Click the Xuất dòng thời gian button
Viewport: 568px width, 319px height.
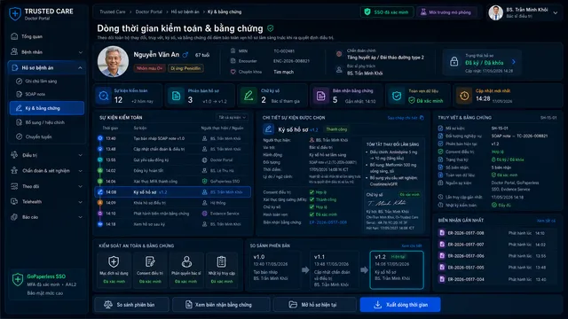(x=400, y=305)
